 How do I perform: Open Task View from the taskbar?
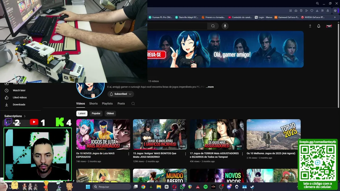click(135, 187)
